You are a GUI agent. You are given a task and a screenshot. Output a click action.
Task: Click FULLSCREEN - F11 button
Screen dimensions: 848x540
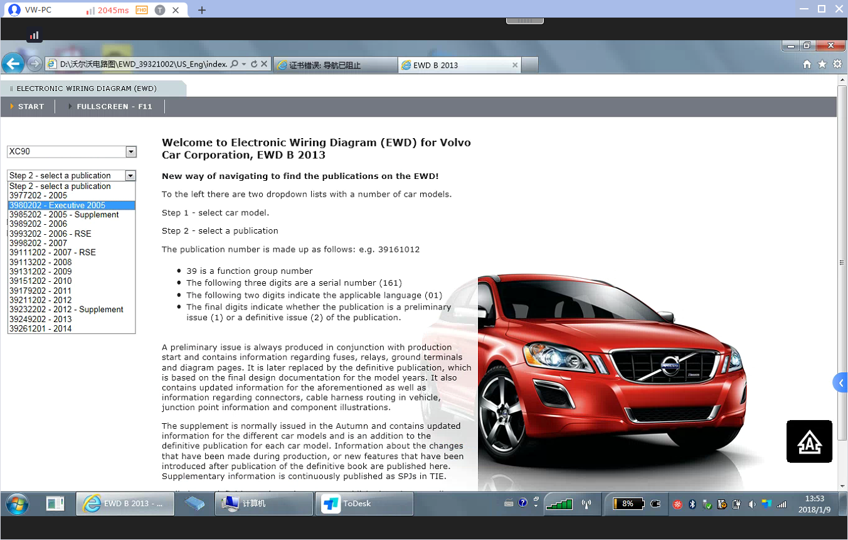110,107
